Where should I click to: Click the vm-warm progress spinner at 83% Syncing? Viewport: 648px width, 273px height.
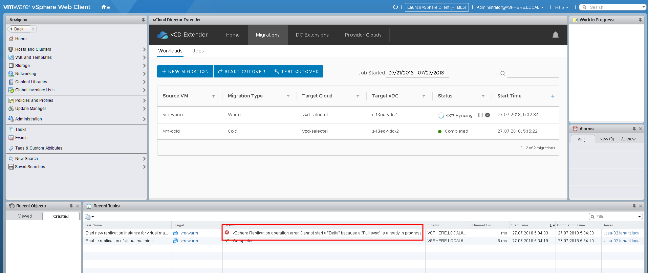441,115
